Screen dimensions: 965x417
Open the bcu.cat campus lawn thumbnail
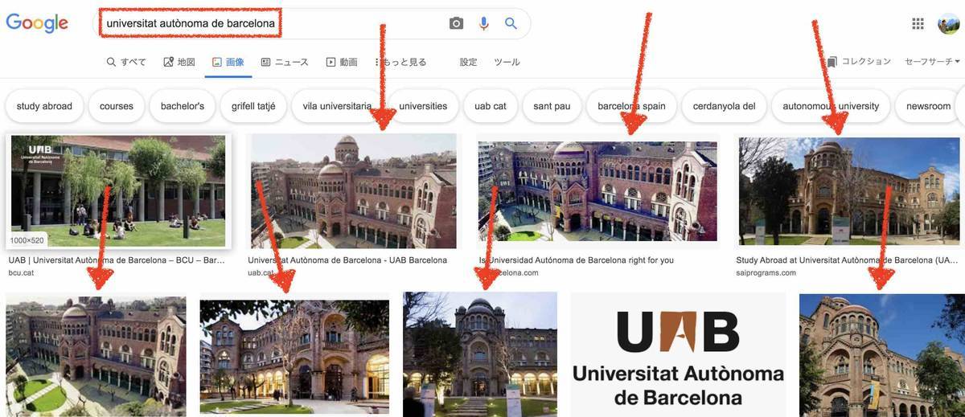point(118,191)
